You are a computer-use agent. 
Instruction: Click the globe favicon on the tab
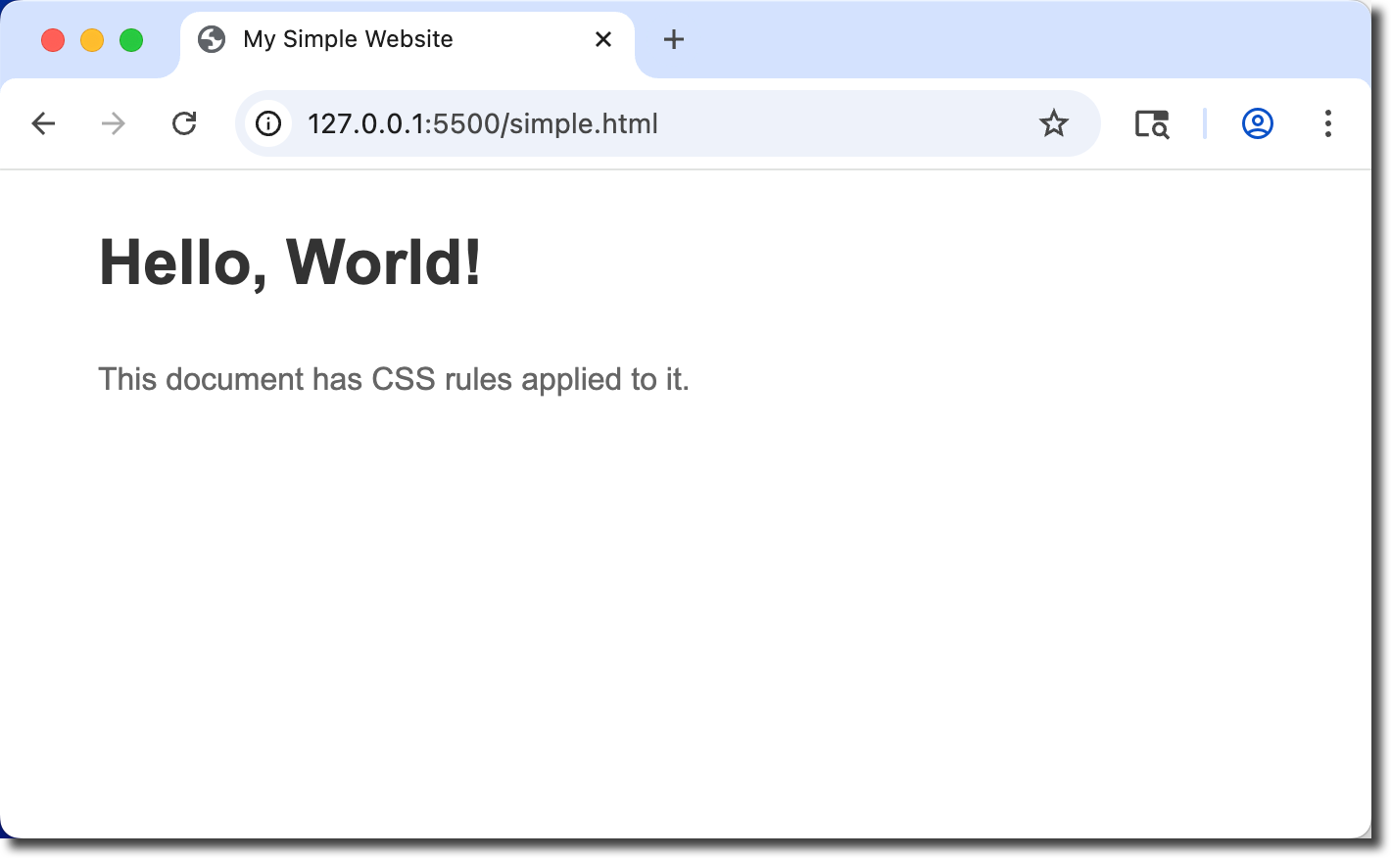(212, 39)
